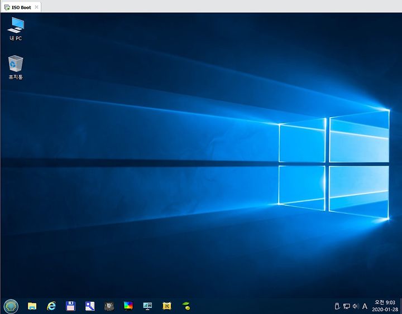Select the 휴지통 recycle bin icon
The image size is (402, 314).
click(16, 67)
